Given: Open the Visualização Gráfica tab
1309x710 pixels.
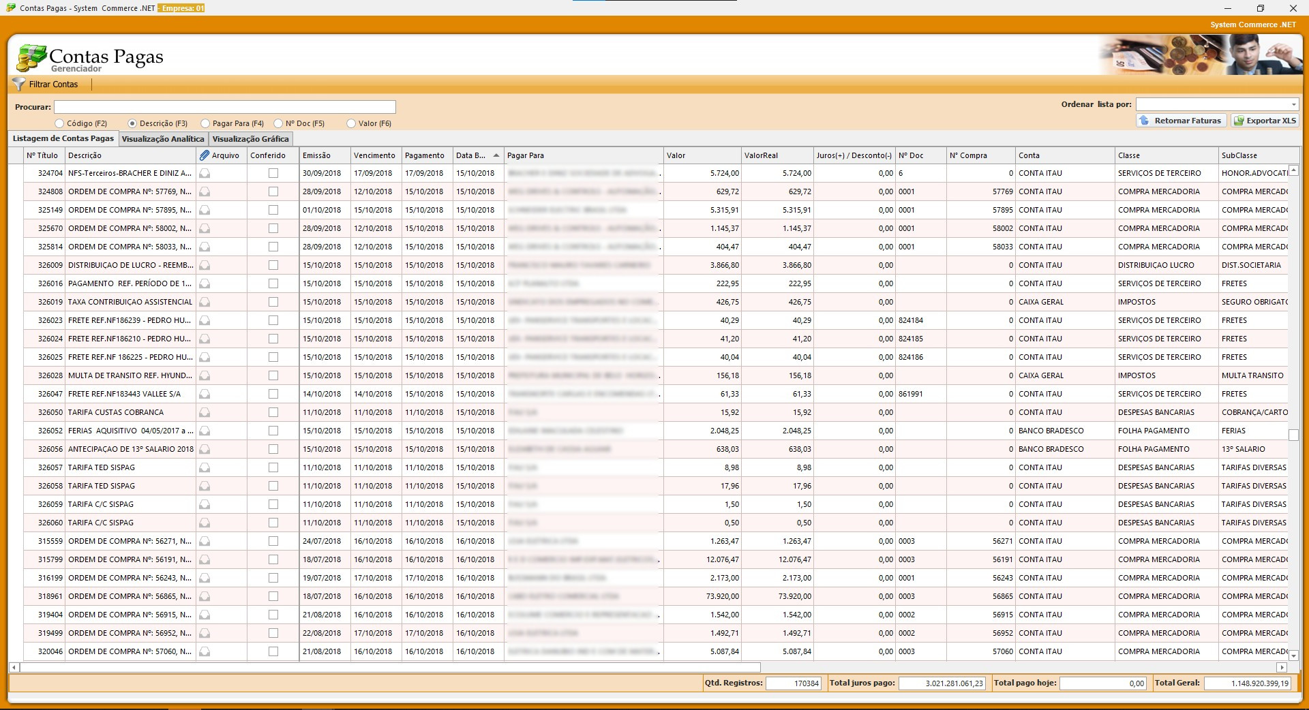Looking at the screenshot, I should [x=250, y=139].
